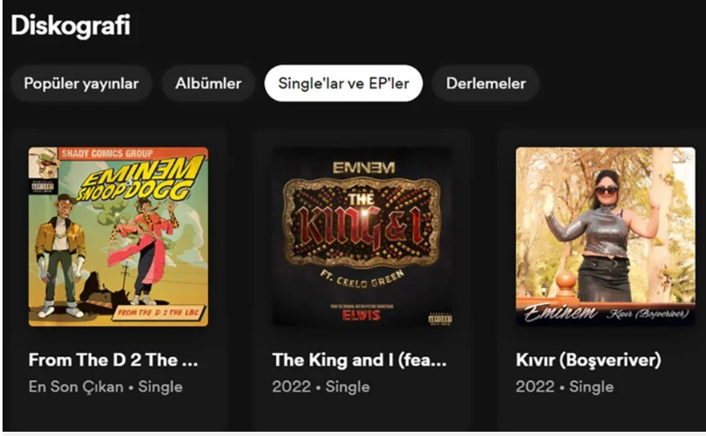
Task: Click the From The D 2 The... title
Action: (113, 360)
